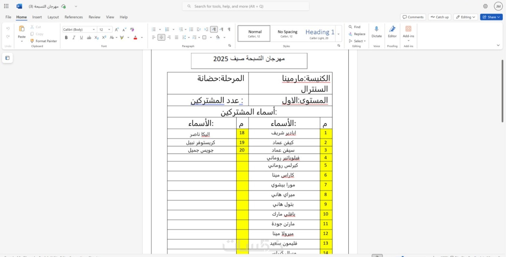Show or hide paragraph marks

[x=229, y=29]
